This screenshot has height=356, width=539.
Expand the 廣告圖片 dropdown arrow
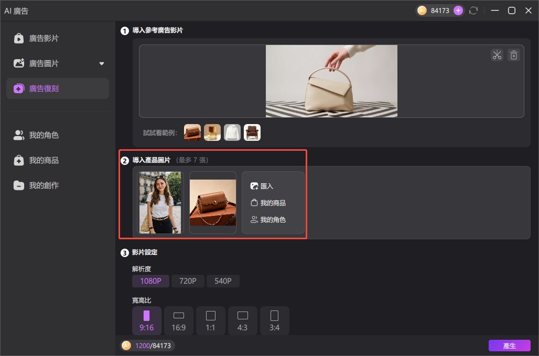tap(101, 63)
